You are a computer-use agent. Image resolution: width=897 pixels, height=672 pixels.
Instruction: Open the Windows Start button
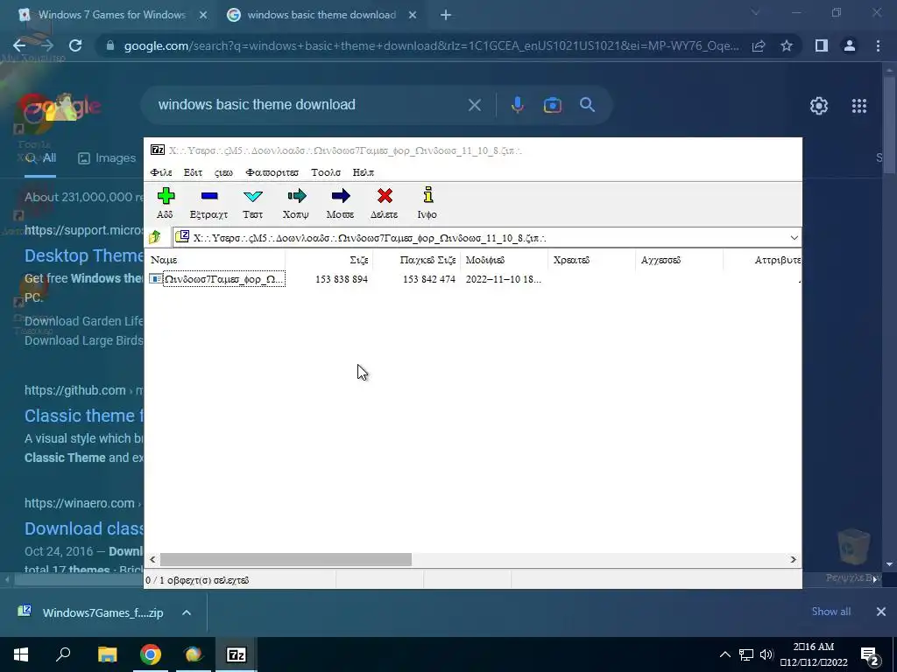tap(21, 654)
